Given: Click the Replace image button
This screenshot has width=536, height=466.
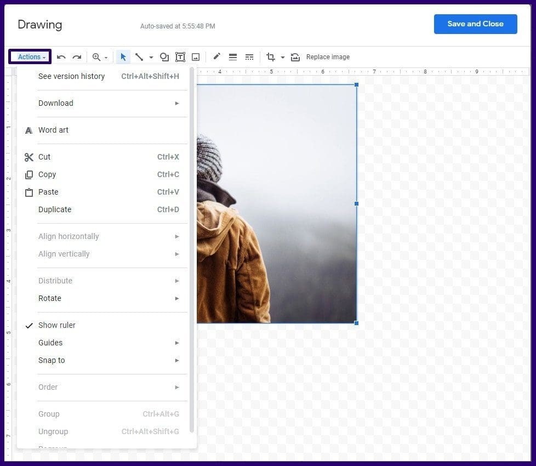Looking at the screenshot, I should tap(328, 57).
